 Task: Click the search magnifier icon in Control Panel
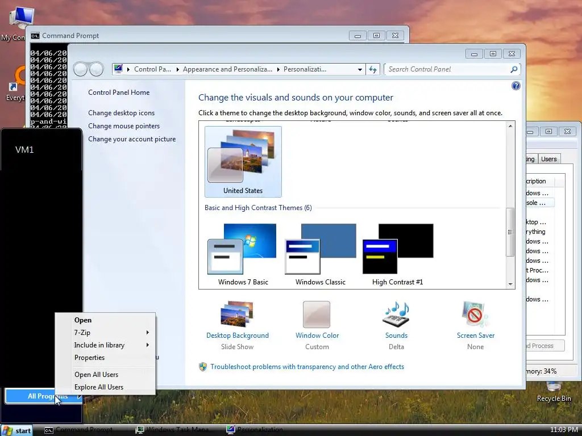[514, 69]
